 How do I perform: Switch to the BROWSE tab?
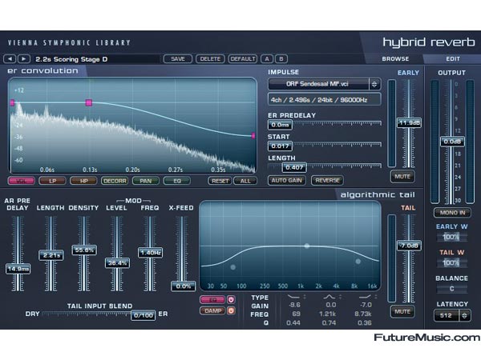[x=395, y=58]
